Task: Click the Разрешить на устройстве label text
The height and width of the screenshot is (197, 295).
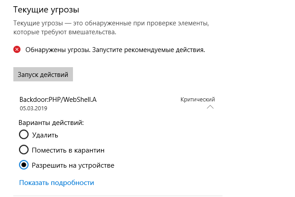Action: [x=73, y=165]
